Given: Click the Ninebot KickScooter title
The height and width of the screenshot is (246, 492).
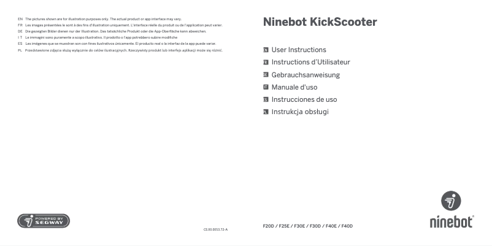Looking at the screenshot, I should [320, 22].
